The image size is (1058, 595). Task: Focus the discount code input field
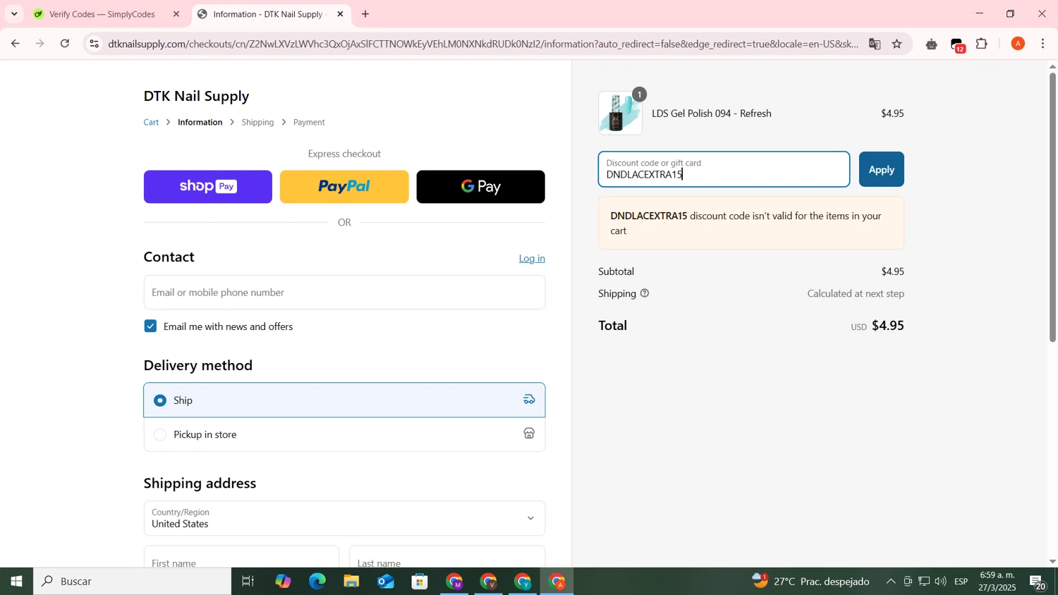coord(724,169)
